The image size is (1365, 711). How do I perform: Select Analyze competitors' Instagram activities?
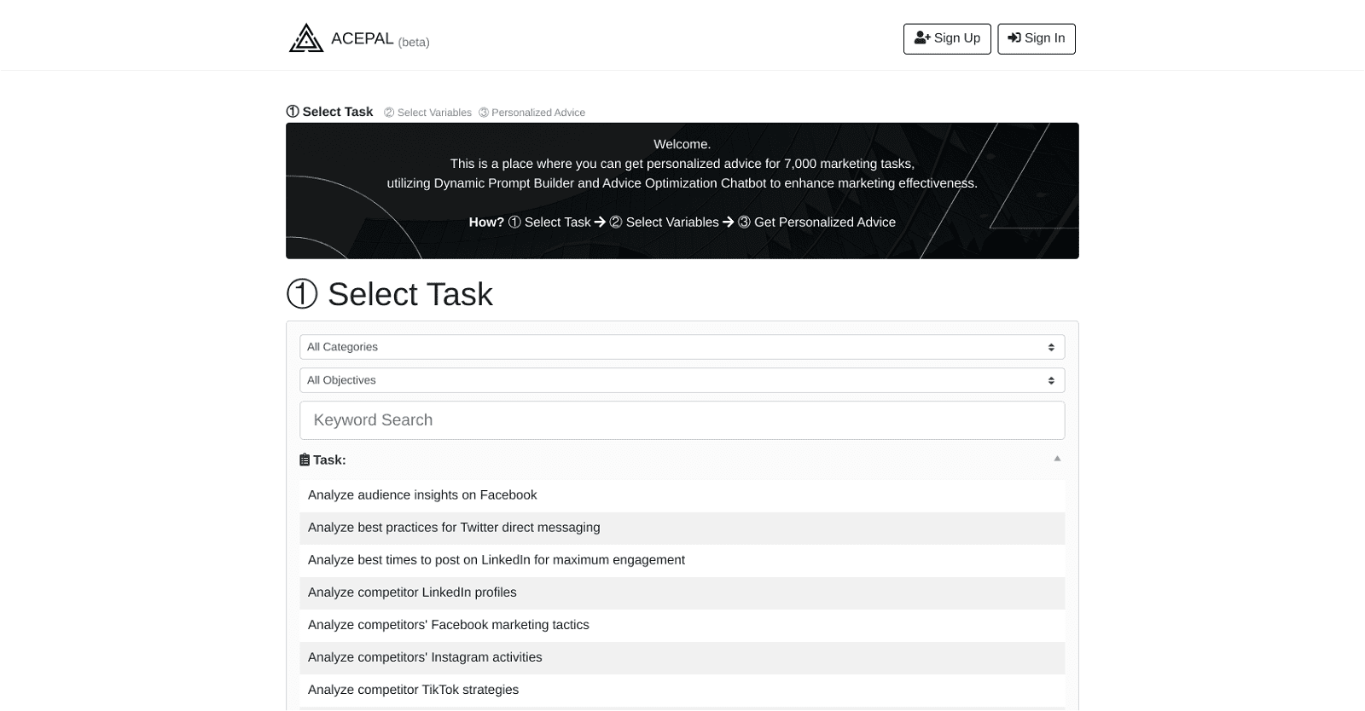point(425,657)
